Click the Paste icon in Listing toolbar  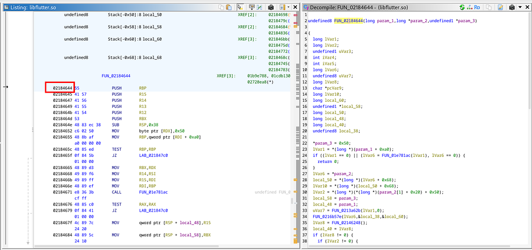coord(229,7)
